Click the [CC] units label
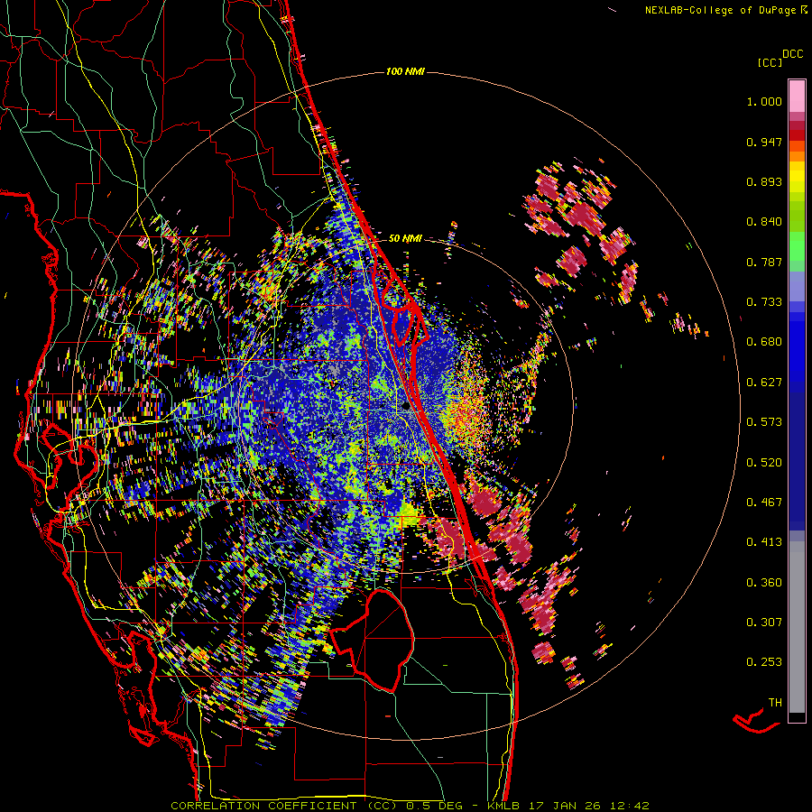Screen dimensions: 812x812 [770, 62]
